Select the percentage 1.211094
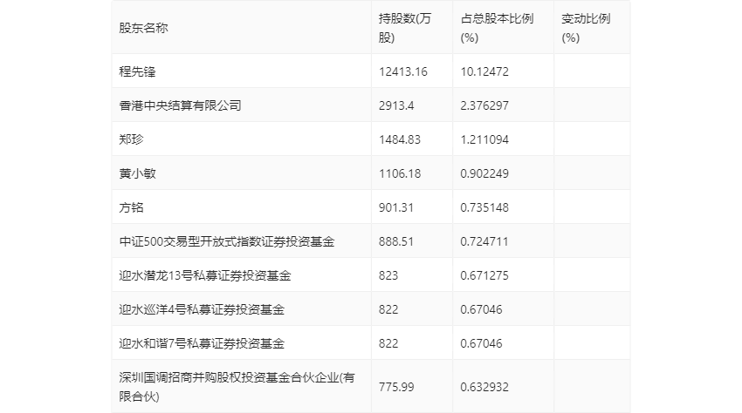This screenshot has height=413, width=742. click(x=484, y=139)
